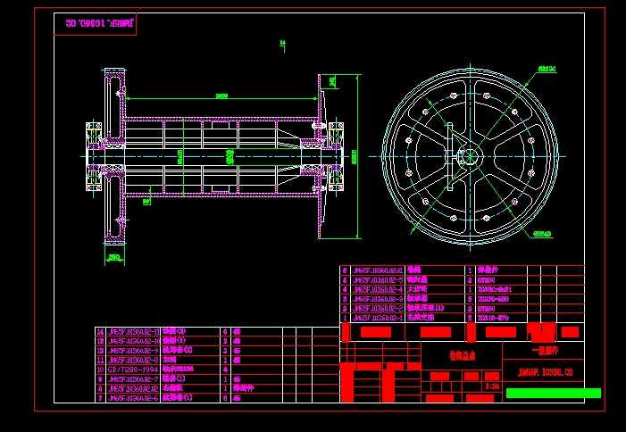
Task: Select part number JM65F.10360.02-5 in row 5
Action: point(378,280)
